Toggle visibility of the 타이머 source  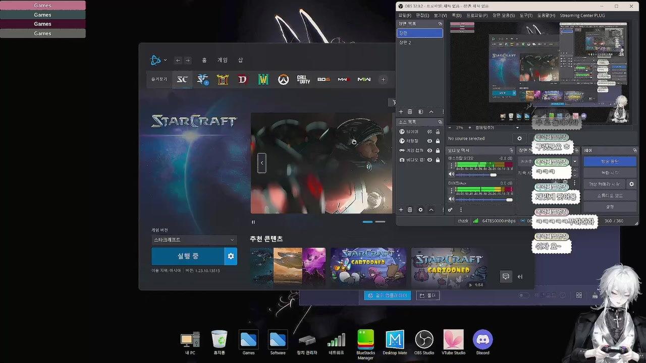(429, 132)
